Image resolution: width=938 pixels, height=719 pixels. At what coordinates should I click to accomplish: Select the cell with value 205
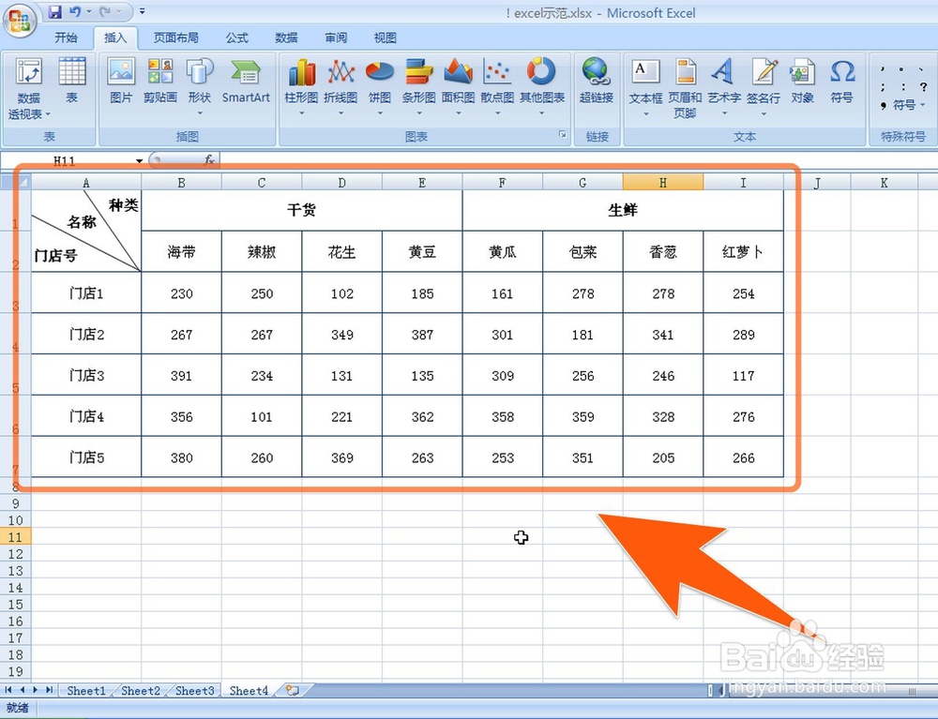click(x=663, y=457)
